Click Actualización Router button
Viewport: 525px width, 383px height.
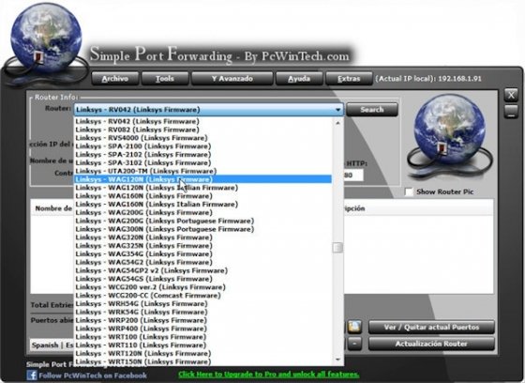click(431, 344)
